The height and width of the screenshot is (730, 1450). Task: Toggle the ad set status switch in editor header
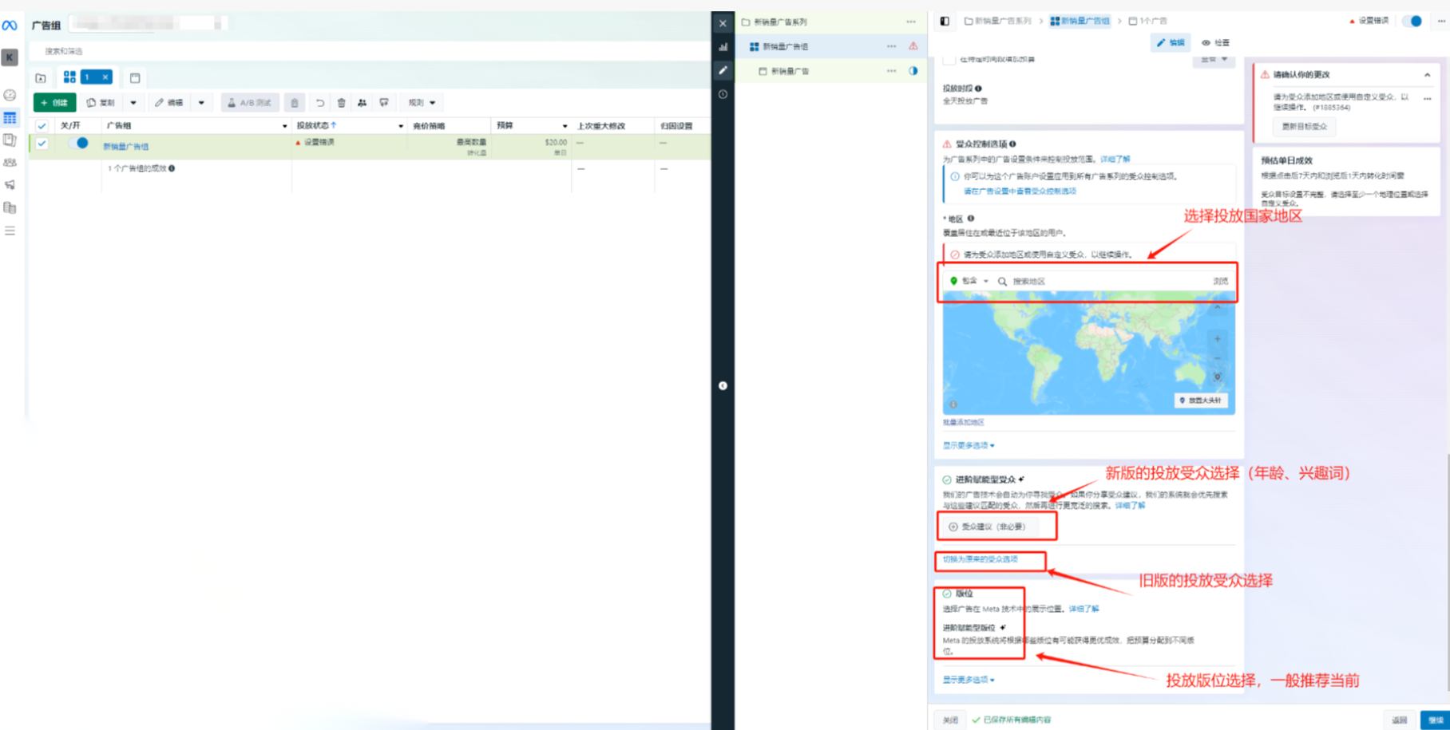1413,21
